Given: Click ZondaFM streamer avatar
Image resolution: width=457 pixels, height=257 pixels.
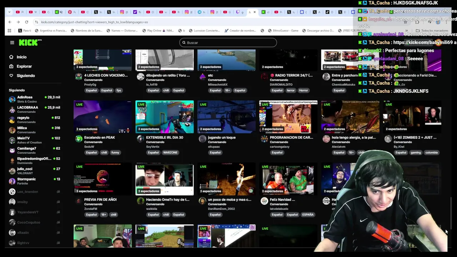Looking at the screenshot, I should (79, 201).
